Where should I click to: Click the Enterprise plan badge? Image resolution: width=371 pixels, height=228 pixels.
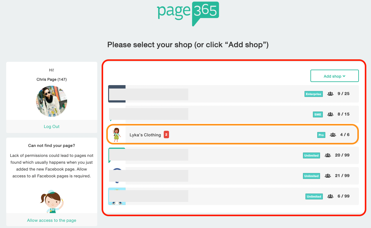pyautogui.click(x=313, y=94)
